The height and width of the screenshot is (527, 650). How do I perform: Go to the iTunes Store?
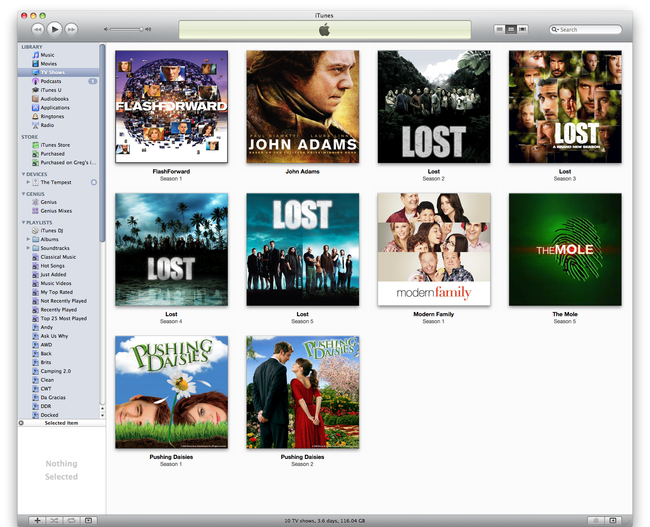coord(58,145)
